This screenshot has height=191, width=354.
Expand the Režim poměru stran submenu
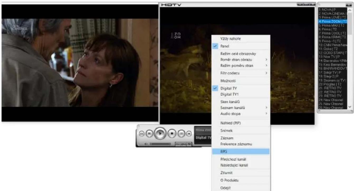241,65
